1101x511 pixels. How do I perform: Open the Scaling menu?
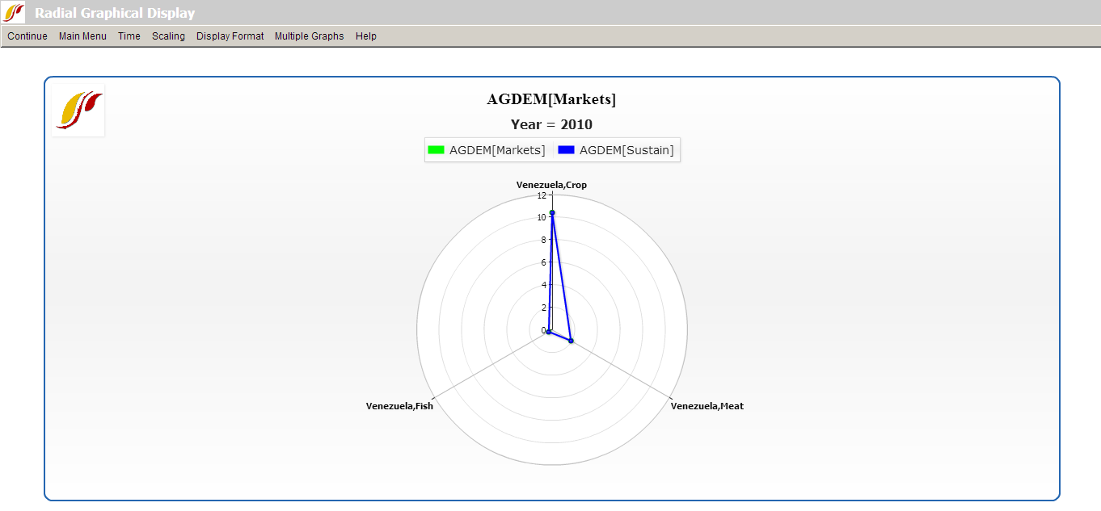click(168, 36)
